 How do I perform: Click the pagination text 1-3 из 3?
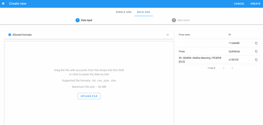[211, 68]
